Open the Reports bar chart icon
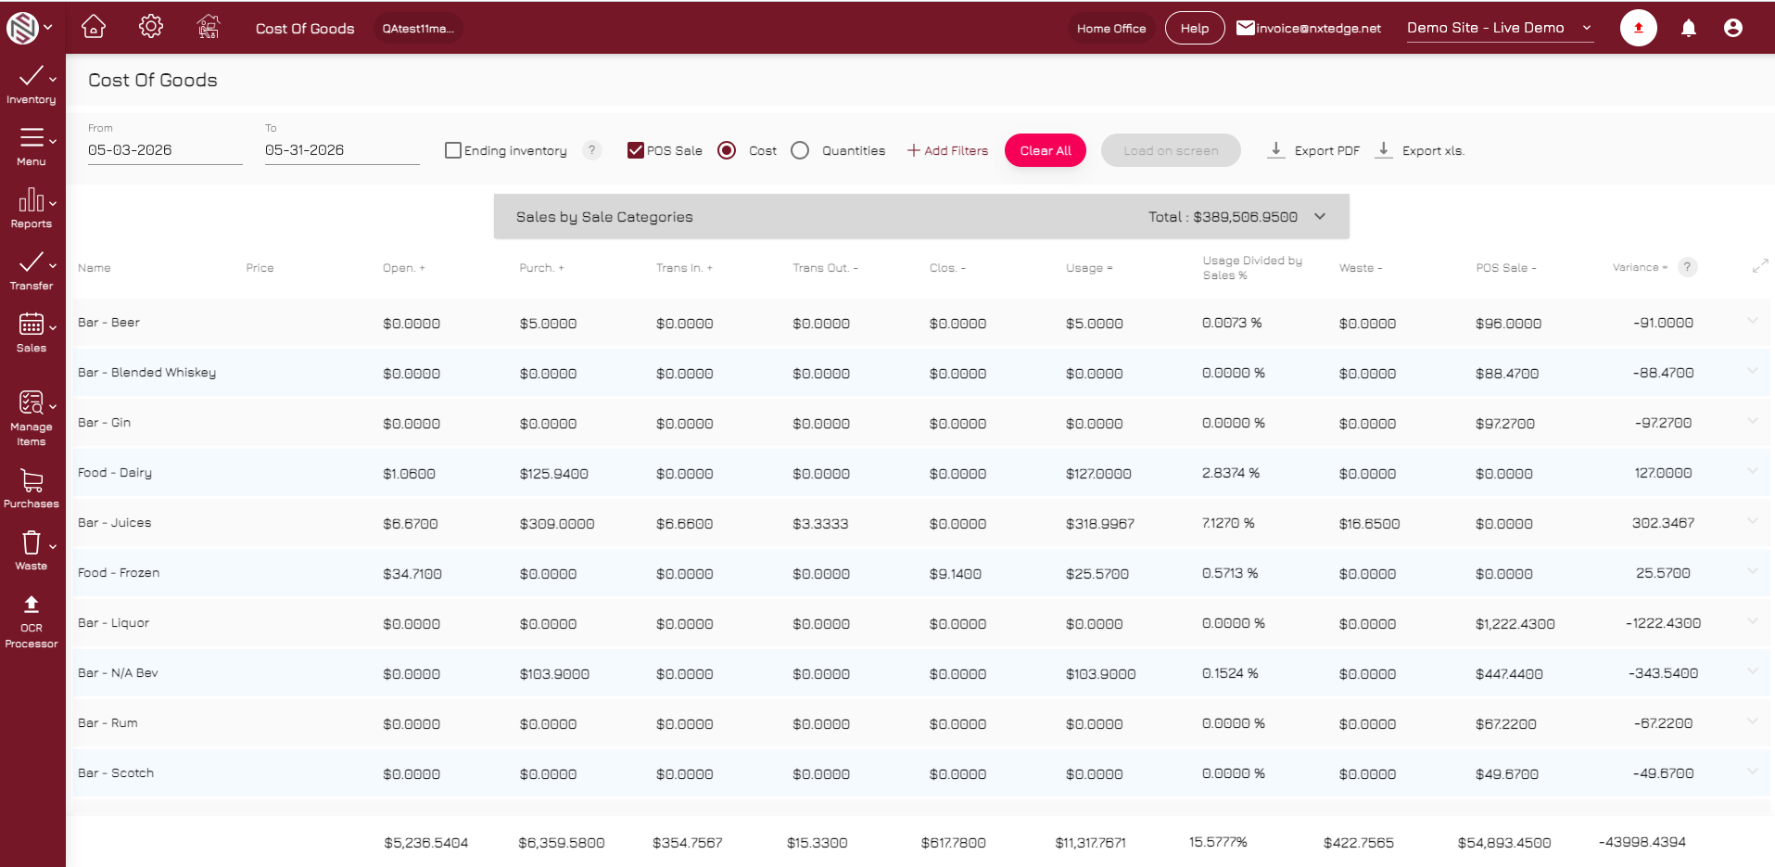Viewport: 1775px width, 867px height. [32, 199]
